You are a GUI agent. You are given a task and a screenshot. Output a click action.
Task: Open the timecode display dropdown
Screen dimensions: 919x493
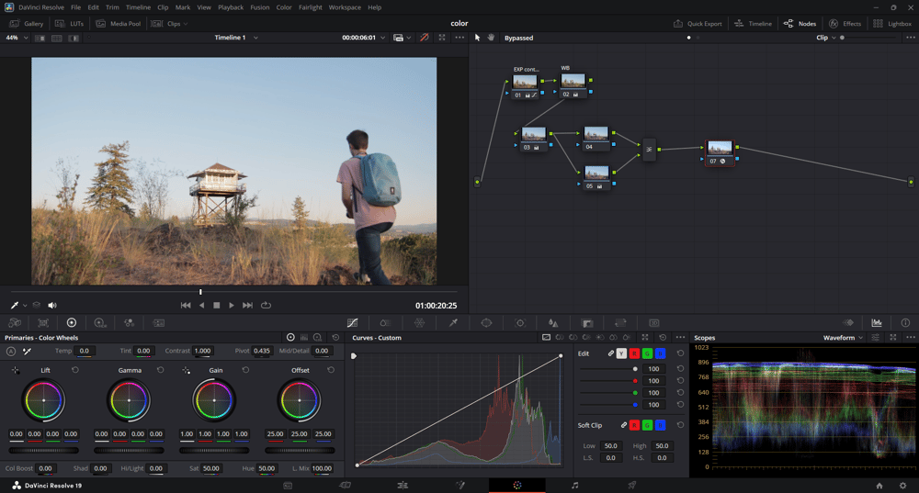[364, 38]
